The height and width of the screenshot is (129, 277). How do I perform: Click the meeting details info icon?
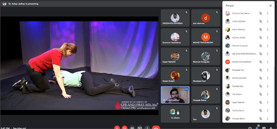tap(250, 127)
